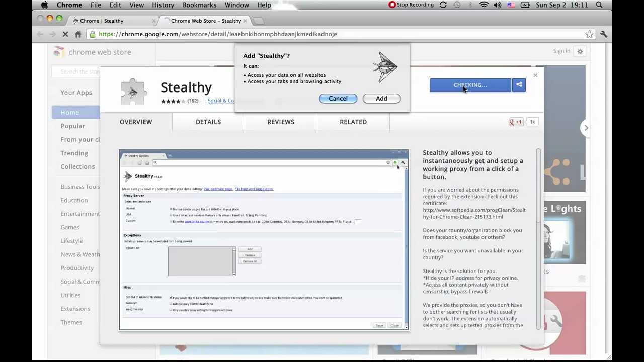Viewport: 644px width, 362px height.
Task: Click the volume icon in menu bar
Action: point(498,5)
